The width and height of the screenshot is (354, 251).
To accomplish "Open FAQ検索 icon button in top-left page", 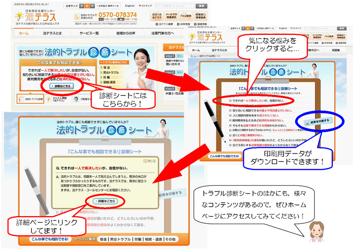I will coord(186,16).
